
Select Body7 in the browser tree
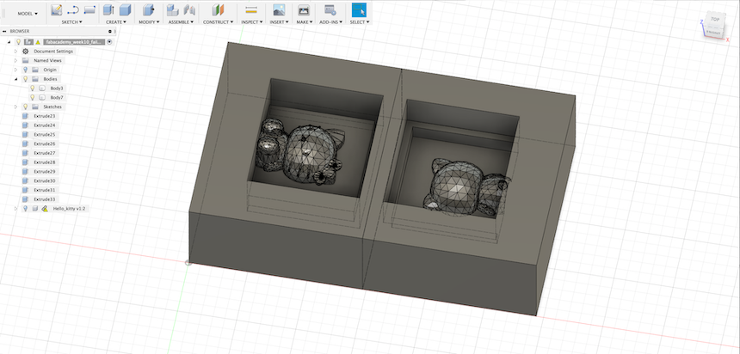[x=57, y=98]
